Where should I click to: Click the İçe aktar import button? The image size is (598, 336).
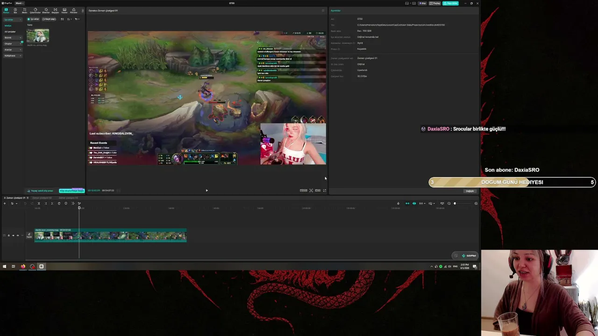(34, 19)
